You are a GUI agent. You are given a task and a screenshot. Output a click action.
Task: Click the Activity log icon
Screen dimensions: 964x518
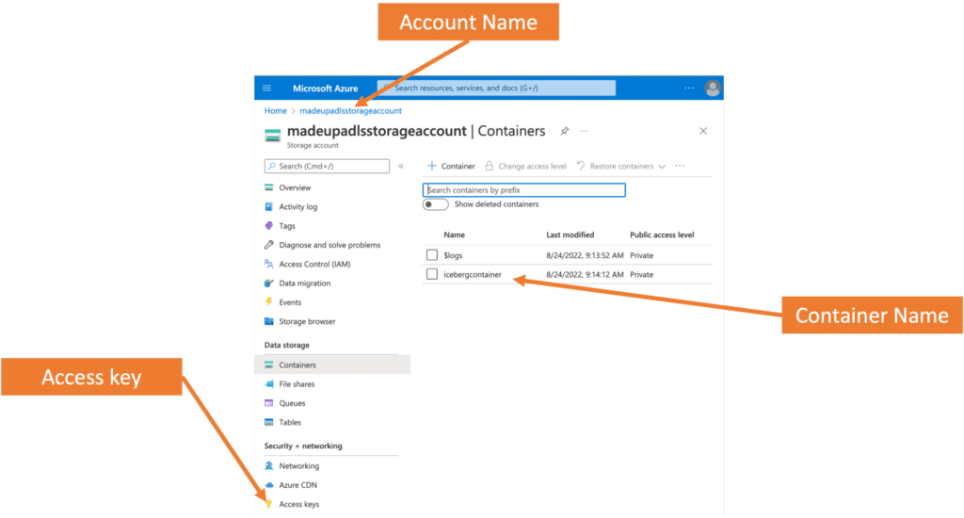[268, 206]
